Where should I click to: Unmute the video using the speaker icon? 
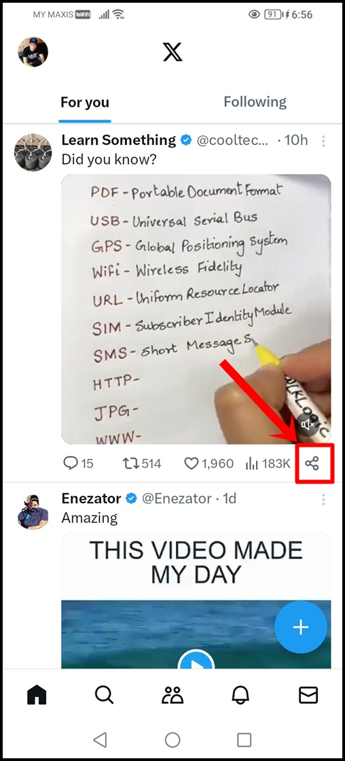point(308,425)
